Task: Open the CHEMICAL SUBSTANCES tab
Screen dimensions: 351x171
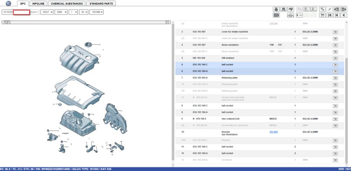Action: pos(67,3)
